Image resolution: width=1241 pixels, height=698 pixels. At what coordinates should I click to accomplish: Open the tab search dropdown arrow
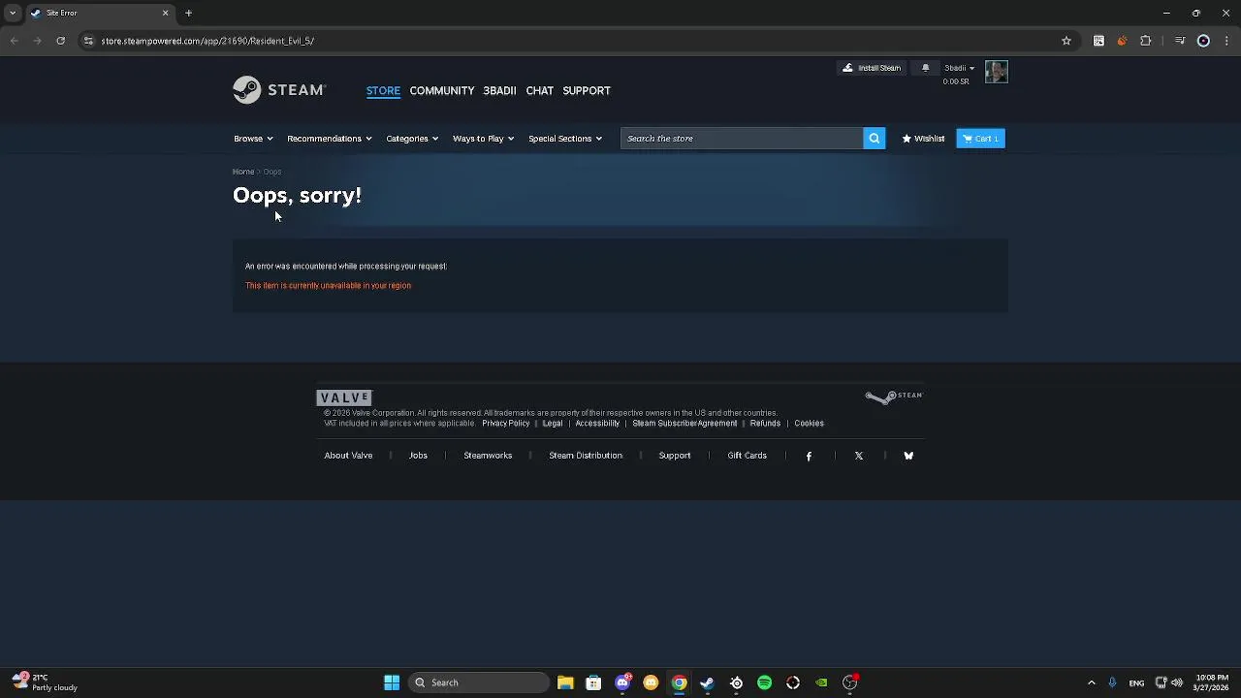(12, 13)
